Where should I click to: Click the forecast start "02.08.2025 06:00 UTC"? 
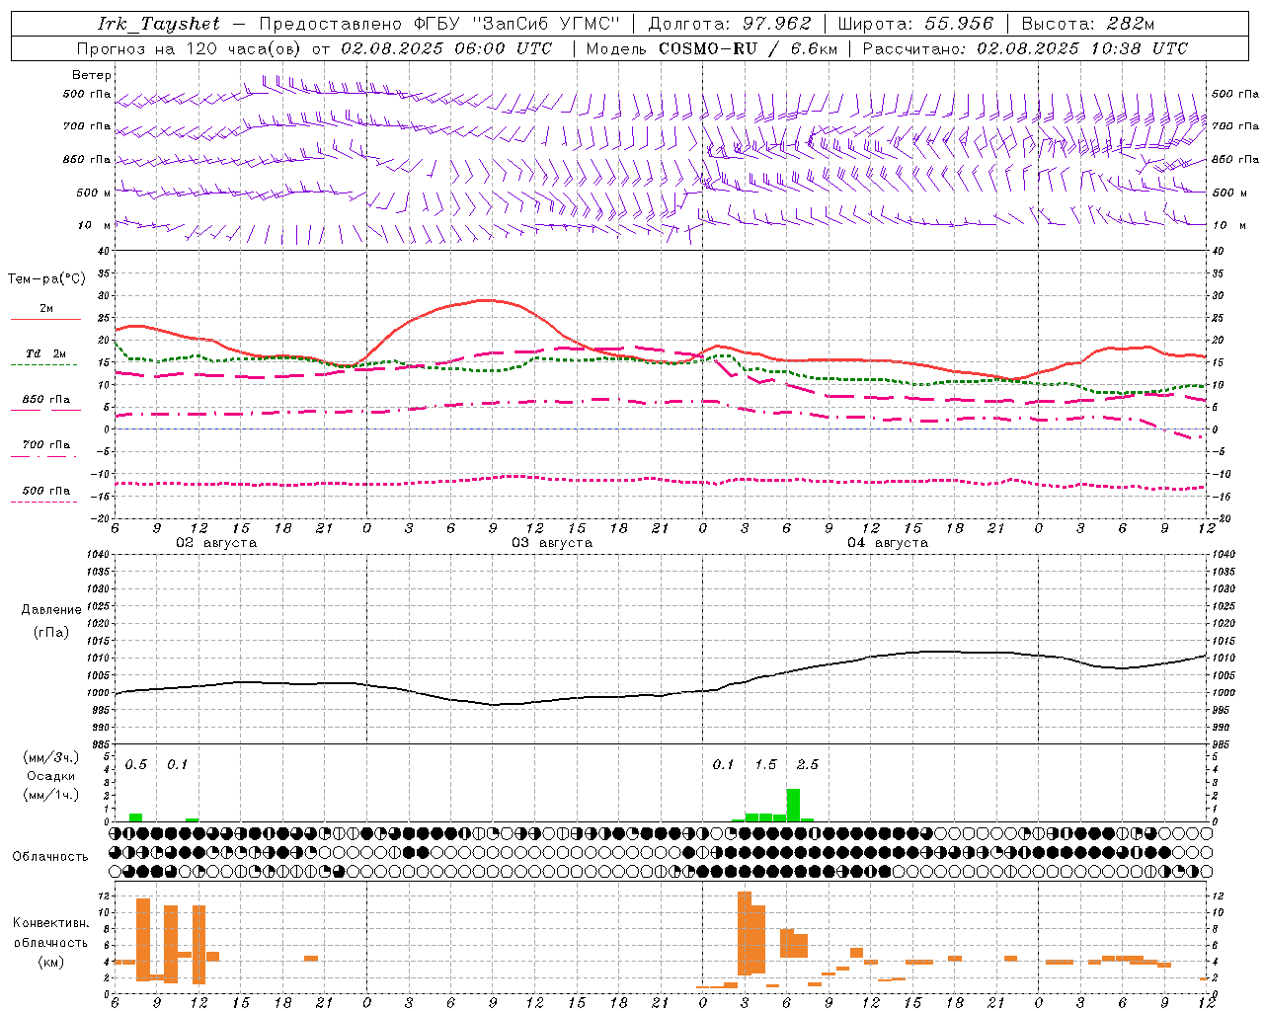(x=446, y=48)
